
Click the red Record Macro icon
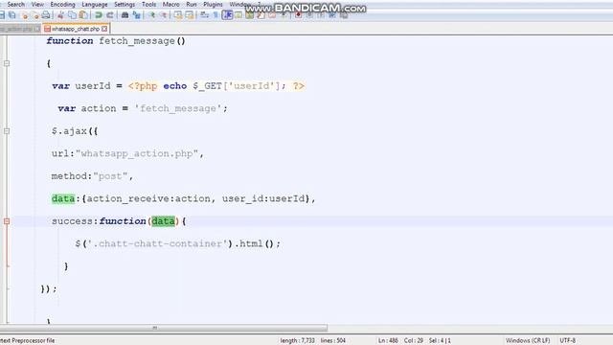tap(298, 15)
